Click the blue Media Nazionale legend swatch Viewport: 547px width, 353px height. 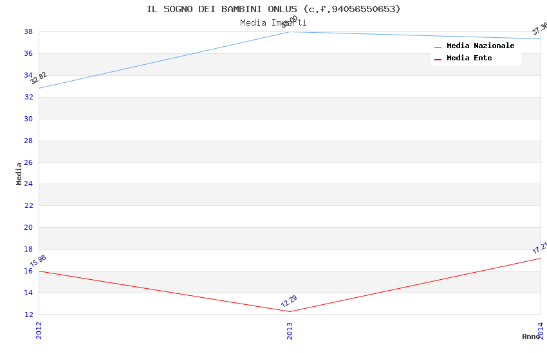coord(438,47)
